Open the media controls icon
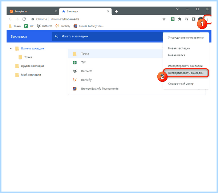The width and height of the screenshot is (218, 193). coord(187,19)
